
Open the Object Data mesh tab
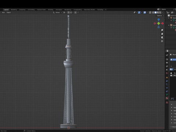click(x=167, y=95)
